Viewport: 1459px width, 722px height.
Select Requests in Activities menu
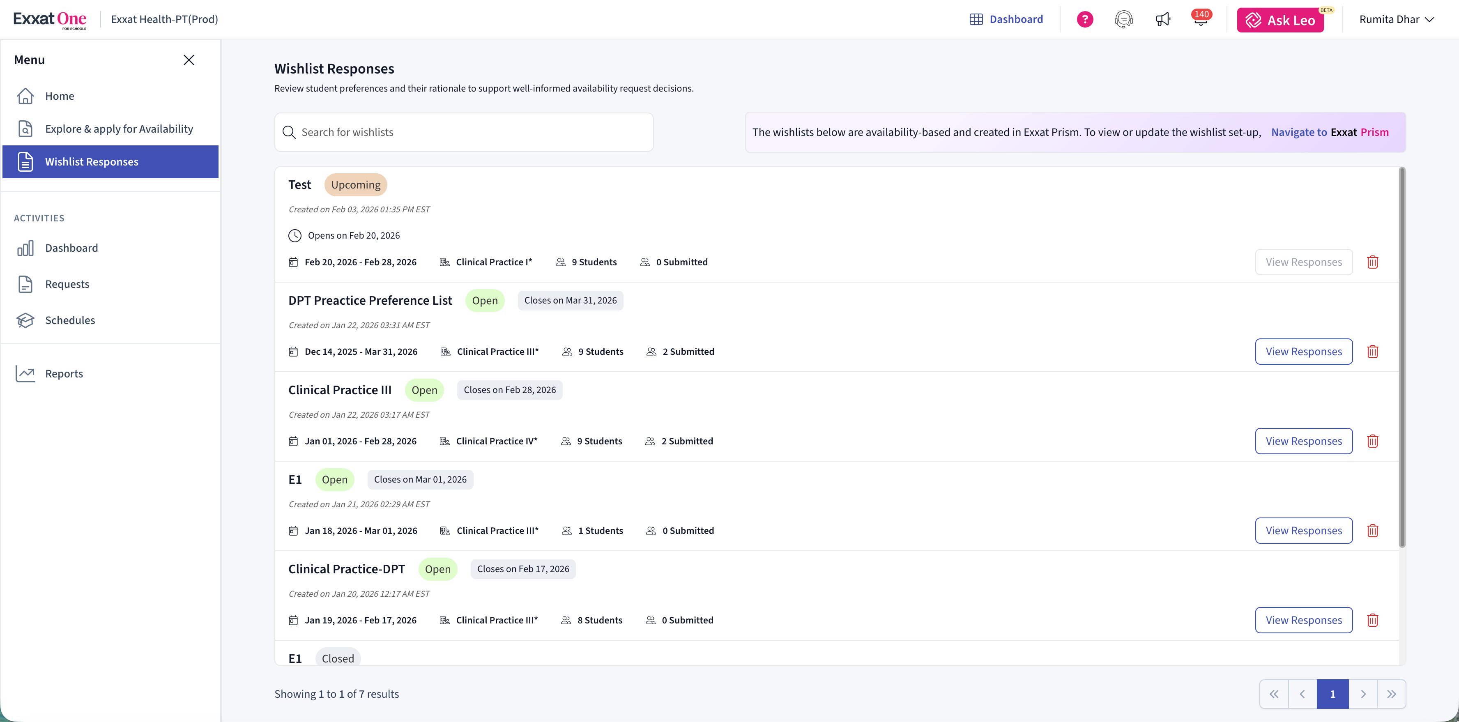(67, 284)
